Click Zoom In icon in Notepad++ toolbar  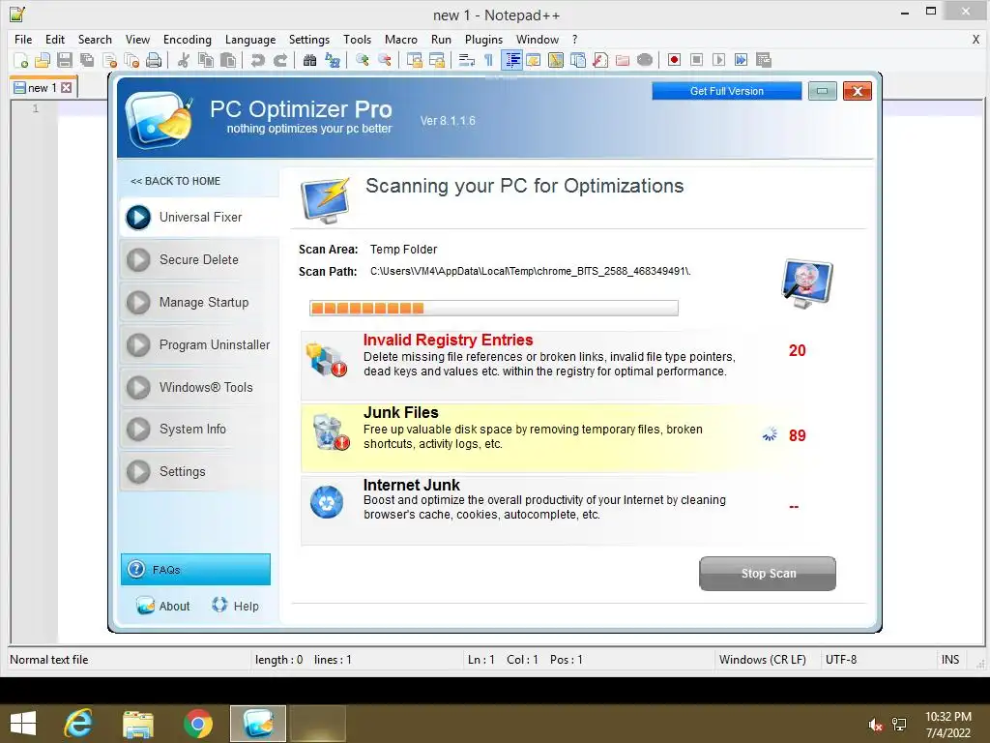pyautogui.click(x=363, y=60)
